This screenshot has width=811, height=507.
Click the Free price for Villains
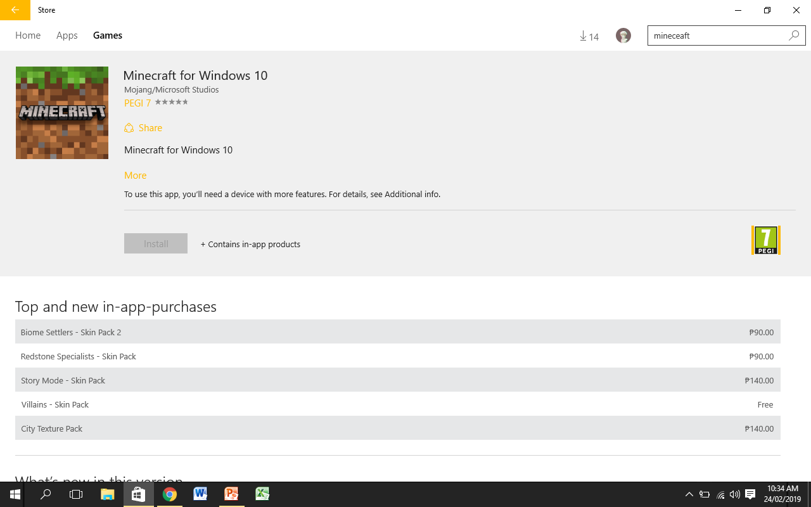click(765, 404)
